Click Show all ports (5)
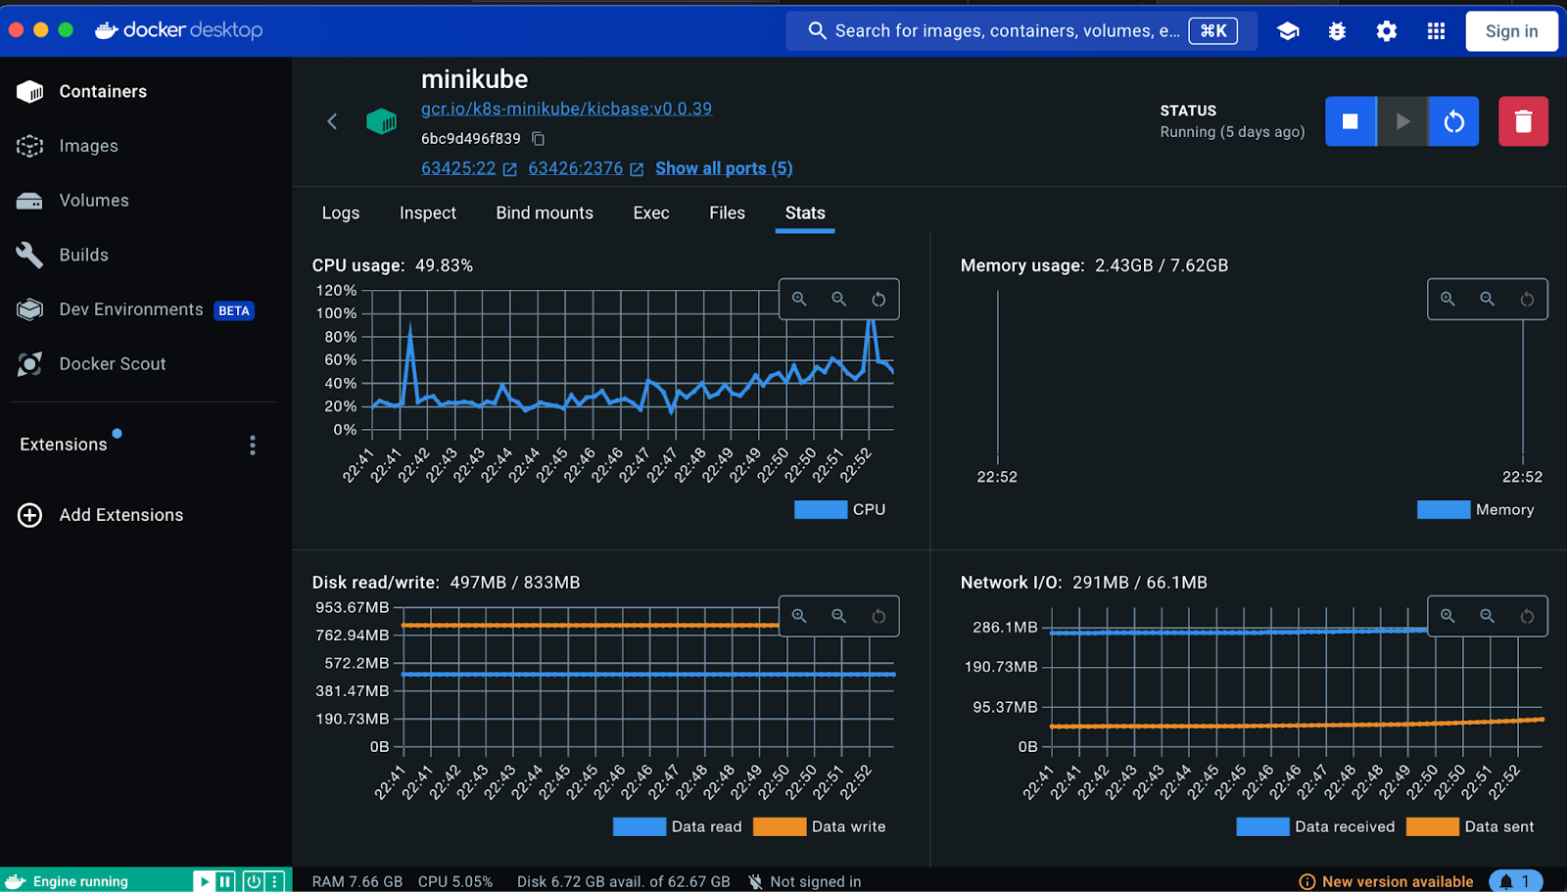The image size is (1567, 892). (x=724, y=168)
